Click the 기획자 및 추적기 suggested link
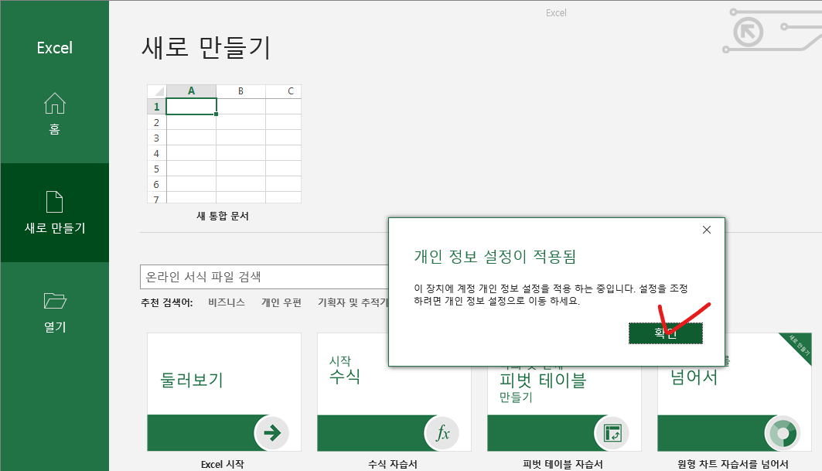 353,302
